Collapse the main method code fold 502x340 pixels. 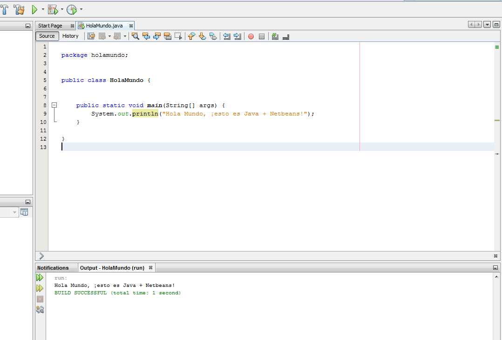[x=54, y=105]
